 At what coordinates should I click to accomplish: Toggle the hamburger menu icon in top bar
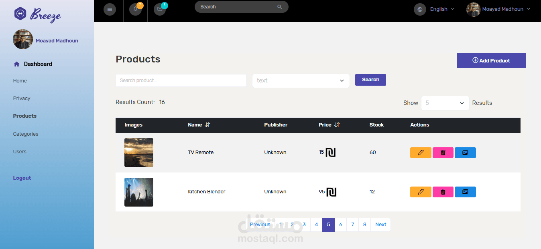pyautogui.click(x=110, y=9)
